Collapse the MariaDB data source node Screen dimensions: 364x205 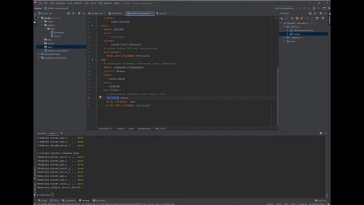point(282,23)
